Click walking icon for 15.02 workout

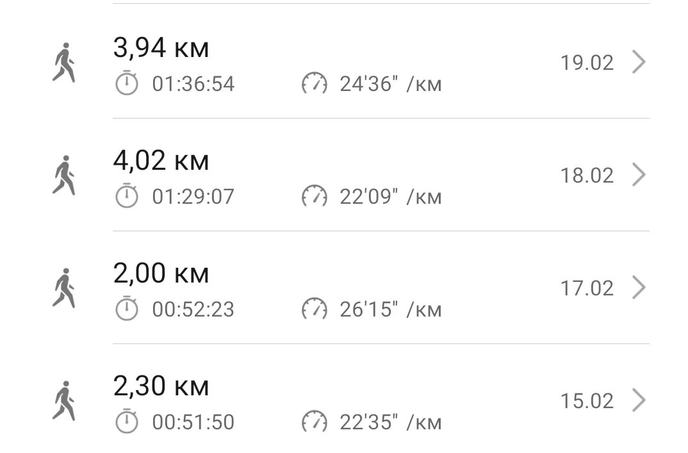[63, 400]
